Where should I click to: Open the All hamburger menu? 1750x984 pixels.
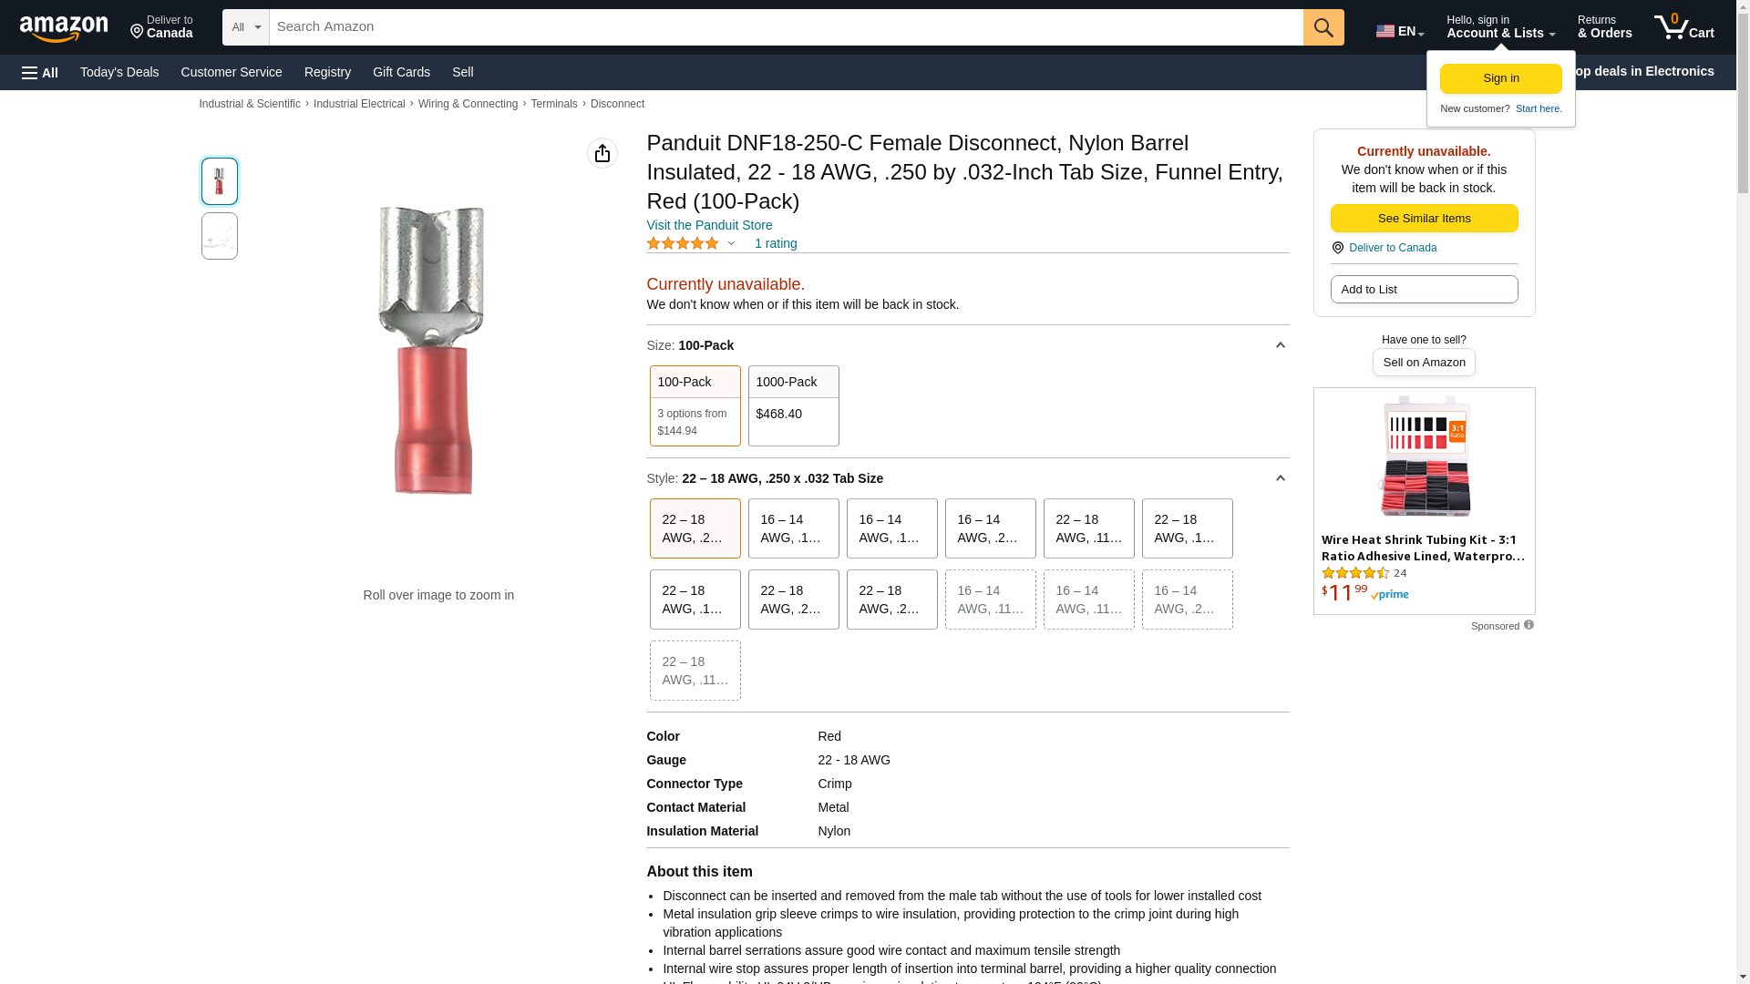click(40, 72)
